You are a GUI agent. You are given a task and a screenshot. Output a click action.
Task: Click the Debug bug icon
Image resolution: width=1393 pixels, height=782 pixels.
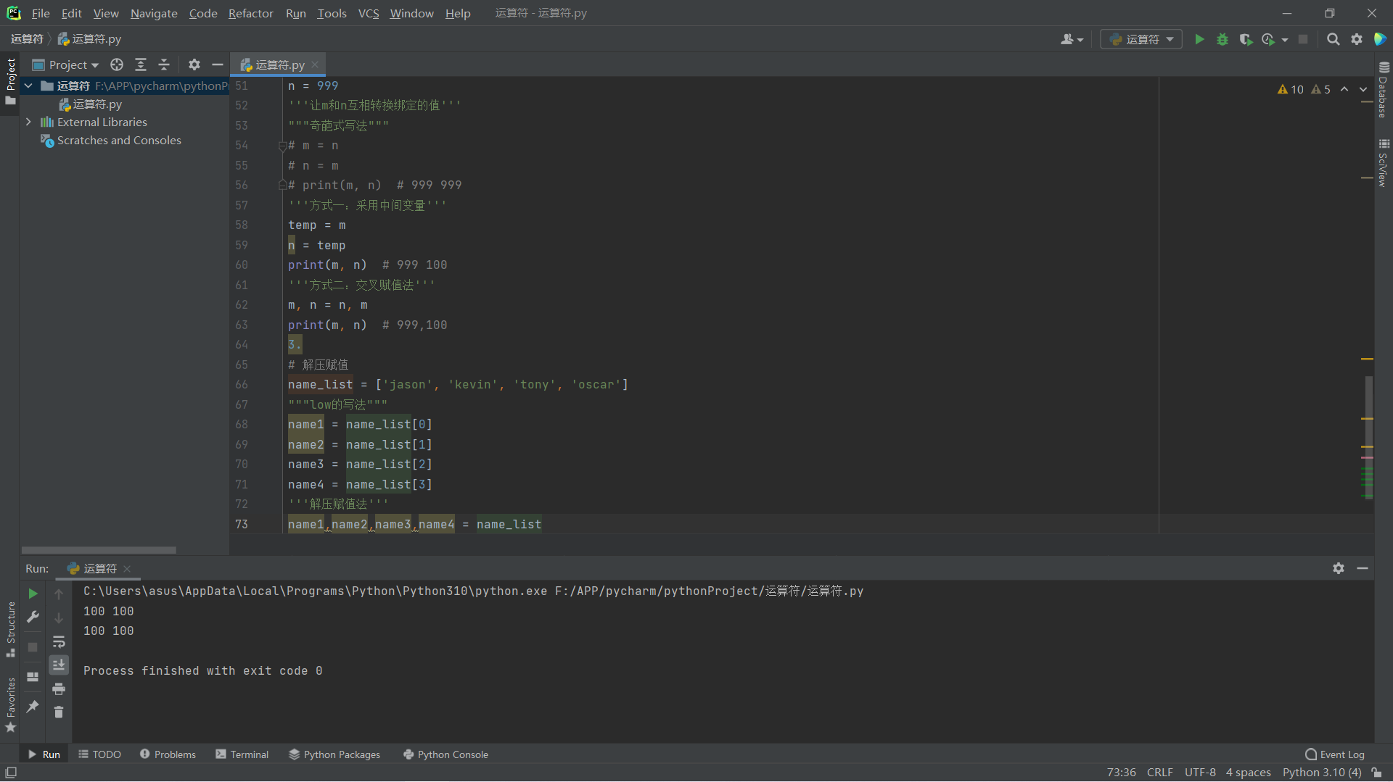coord(1223,39)
